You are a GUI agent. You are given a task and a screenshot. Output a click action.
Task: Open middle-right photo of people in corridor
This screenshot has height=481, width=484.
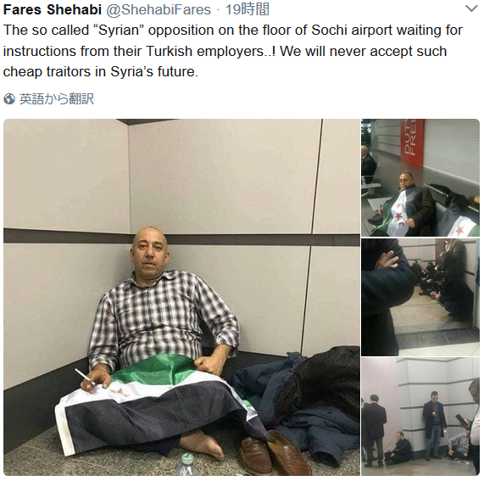[x=420, y=297]
